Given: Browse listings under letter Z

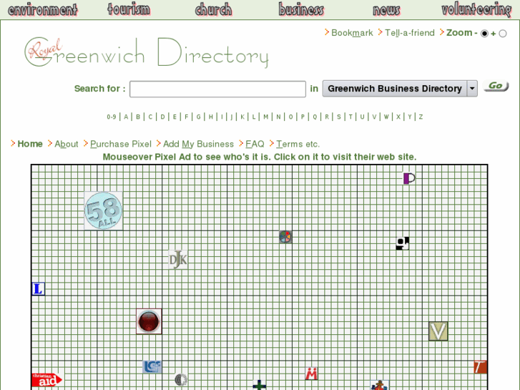Looking at the screenshot, I should [x=421, y=117].
